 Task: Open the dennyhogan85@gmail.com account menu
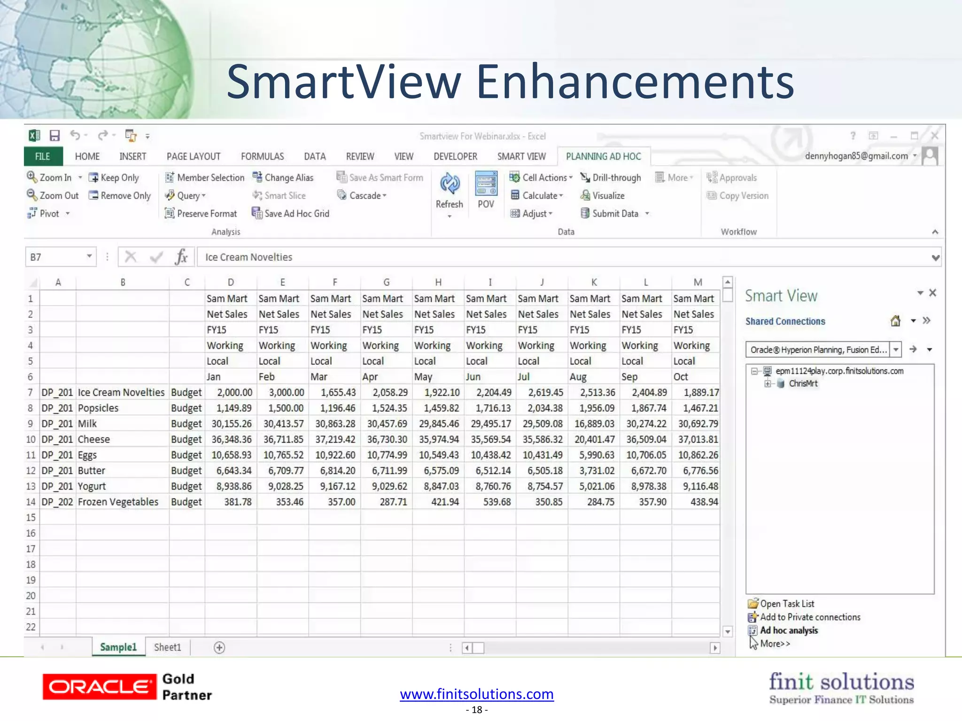click(861, 156)
